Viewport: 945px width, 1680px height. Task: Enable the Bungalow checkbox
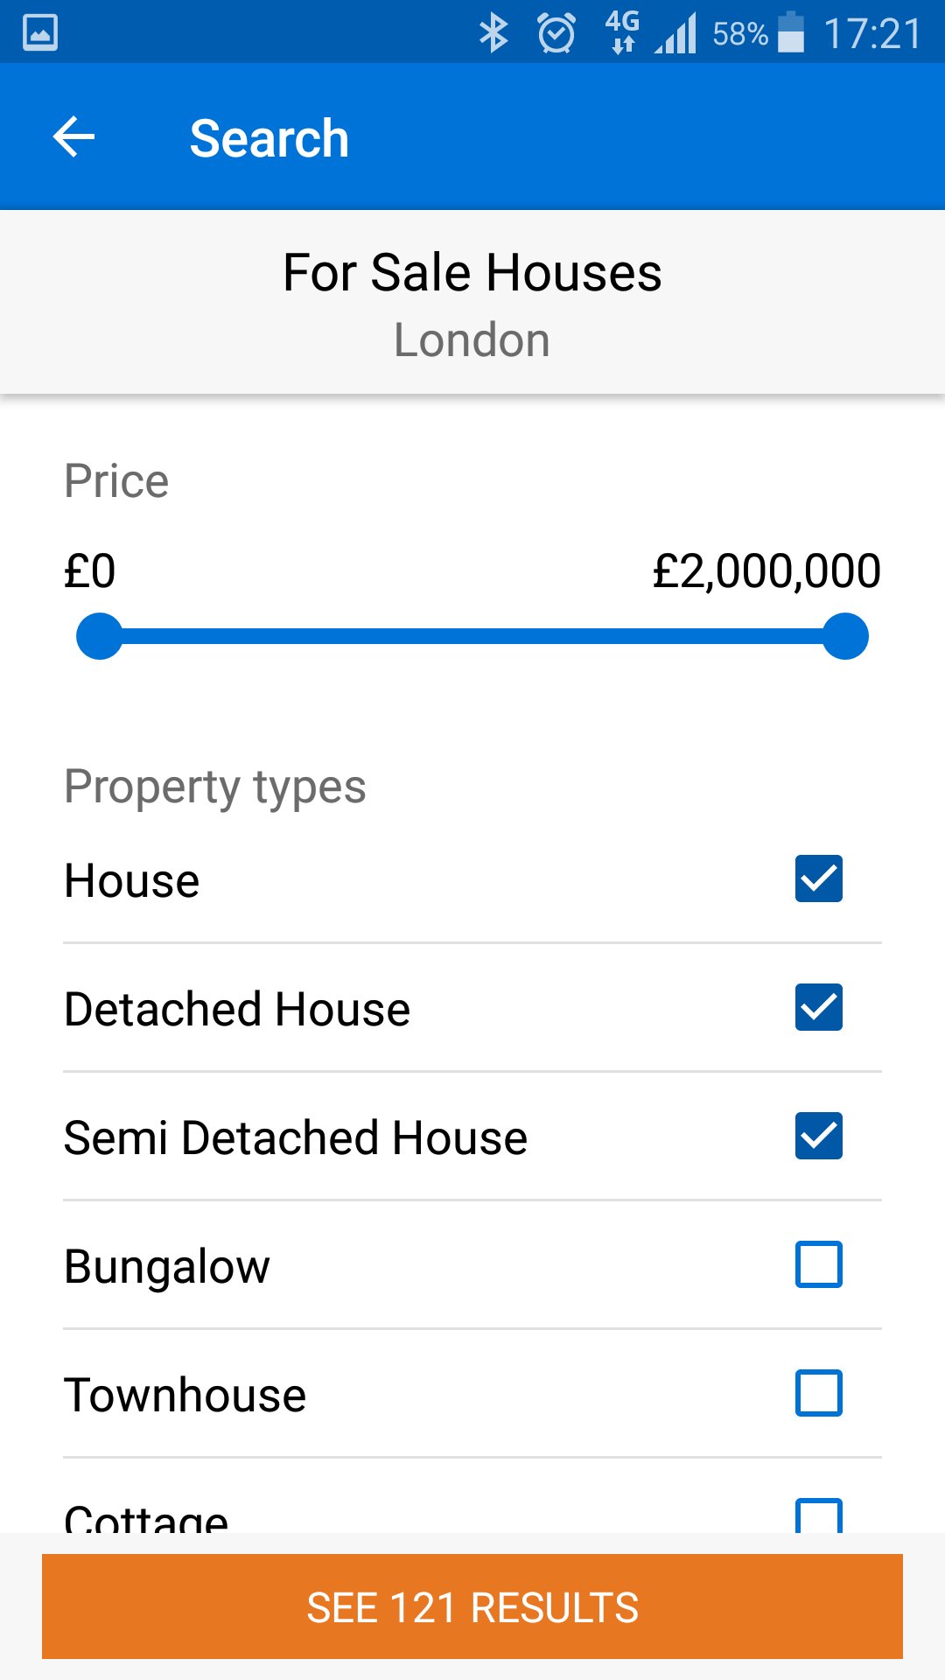point(819,1264)
